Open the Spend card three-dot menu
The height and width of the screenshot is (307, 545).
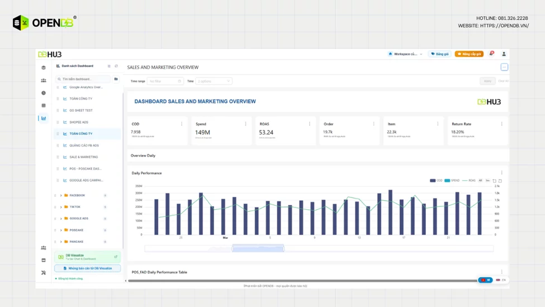point(245,124)
